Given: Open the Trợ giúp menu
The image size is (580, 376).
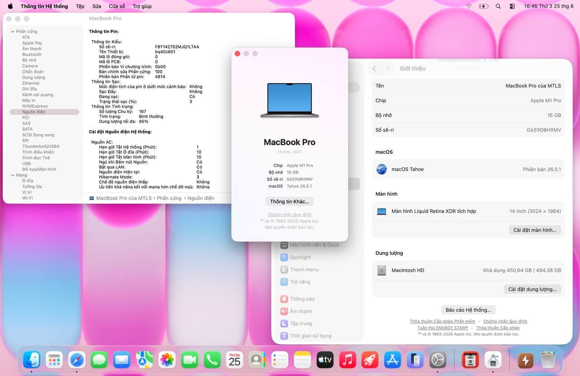Looking at the screenshot, I should [x=142, y=6].
